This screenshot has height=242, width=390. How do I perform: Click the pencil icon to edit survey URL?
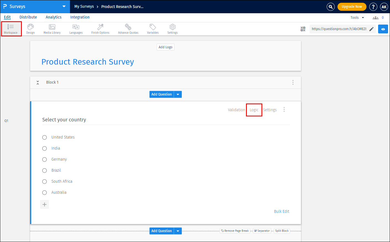pyautogui.click(x=371, y=29)
